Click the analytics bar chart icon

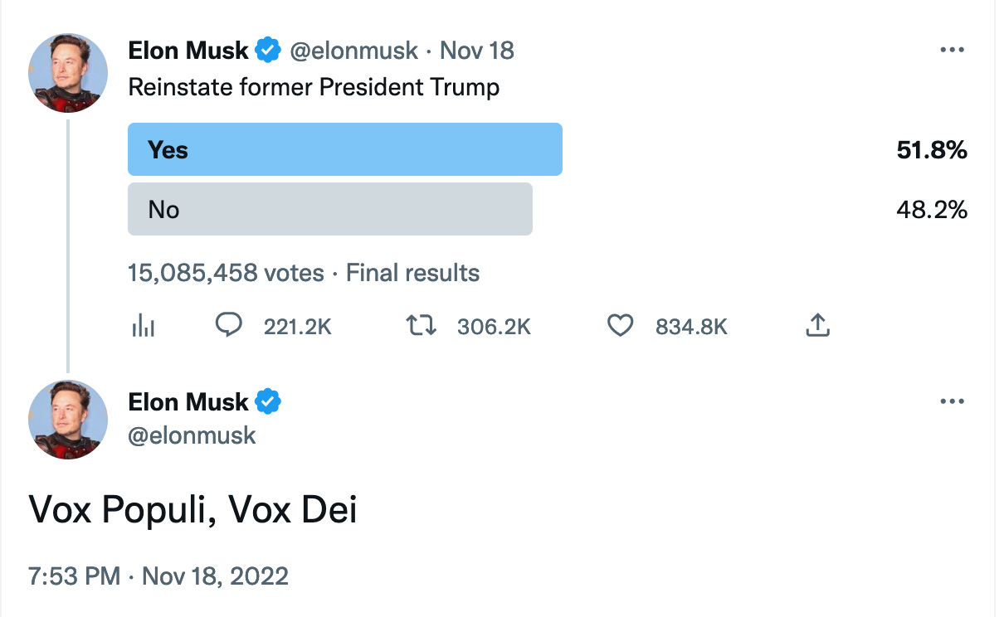144,327
